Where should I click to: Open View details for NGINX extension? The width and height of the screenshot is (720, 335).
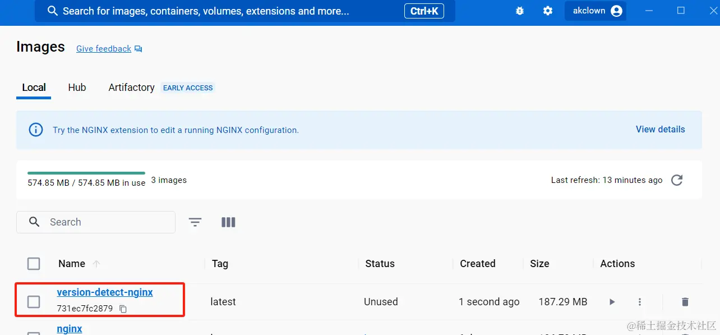[660, 129]
